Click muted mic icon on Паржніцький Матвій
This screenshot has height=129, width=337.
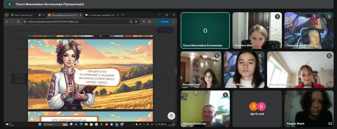point(329,17)
